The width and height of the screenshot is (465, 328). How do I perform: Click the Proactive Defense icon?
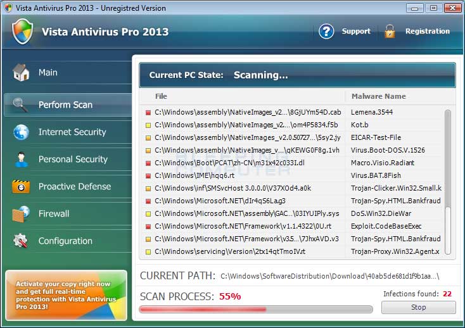(21, 187)
